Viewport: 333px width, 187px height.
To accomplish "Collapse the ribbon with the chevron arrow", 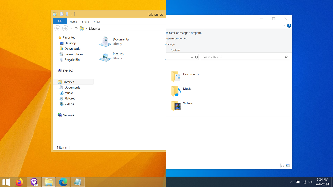I will 283,25.
